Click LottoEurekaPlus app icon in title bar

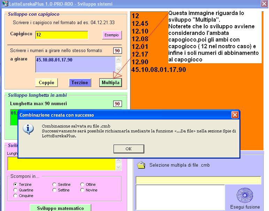pyautogui.click(x=5, y=3)
